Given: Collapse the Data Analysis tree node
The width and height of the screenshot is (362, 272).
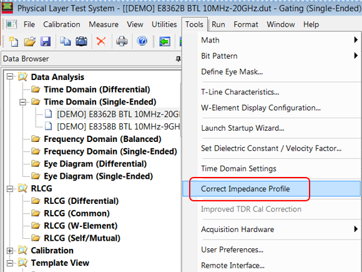Looking at the screenshot, I should (10, 76).
